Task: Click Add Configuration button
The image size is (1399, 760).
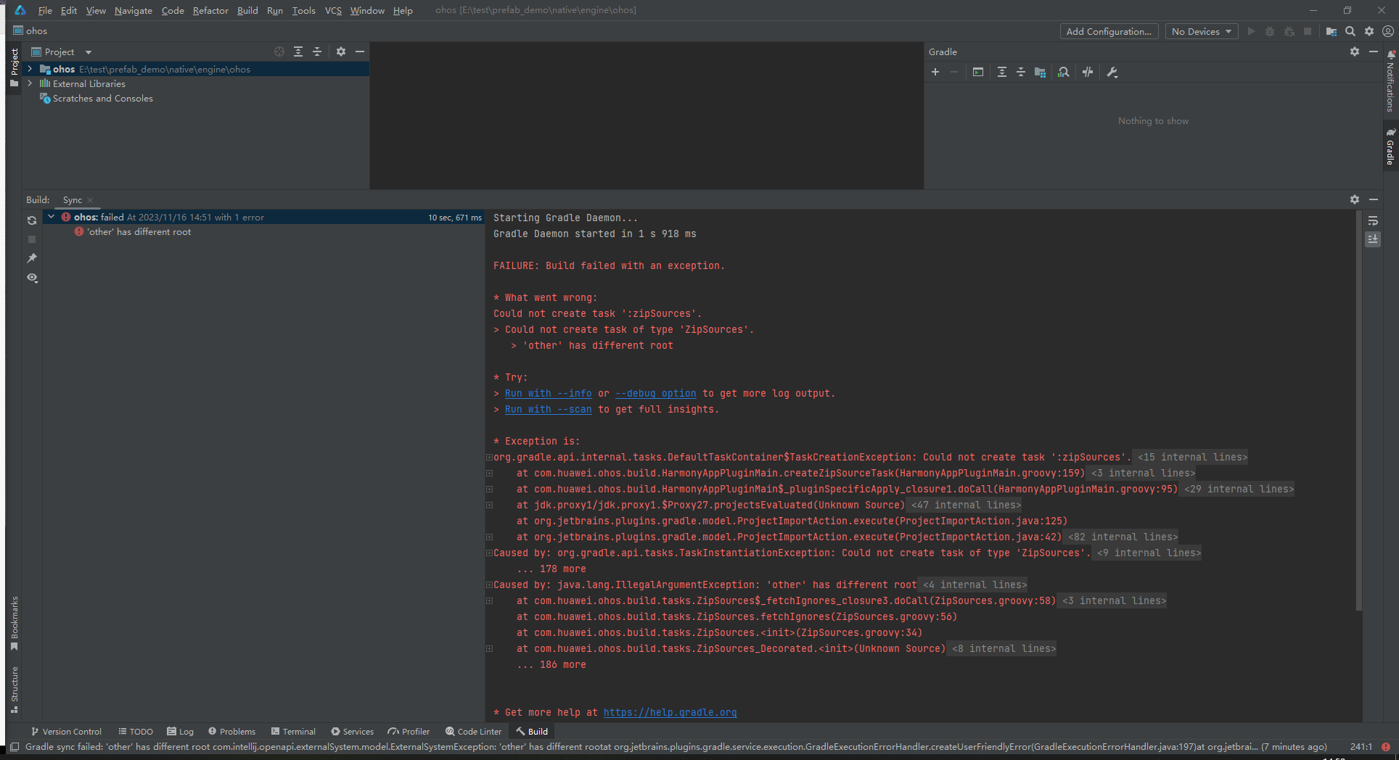Action: (x=1109, y=31)
